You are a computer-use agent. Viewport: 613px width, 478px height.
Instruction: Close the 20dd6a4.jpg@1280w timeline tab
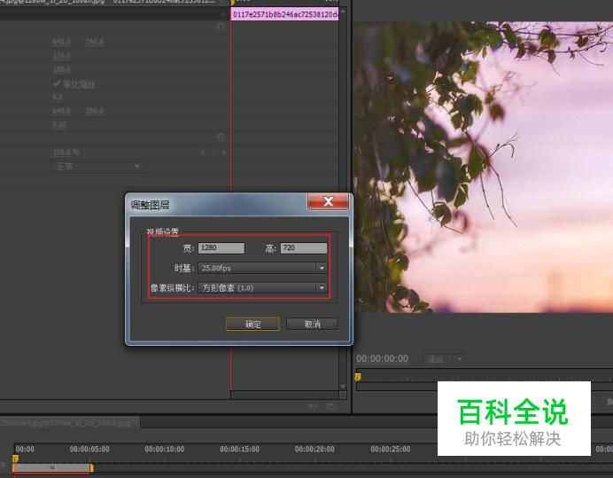pos(136,423)
